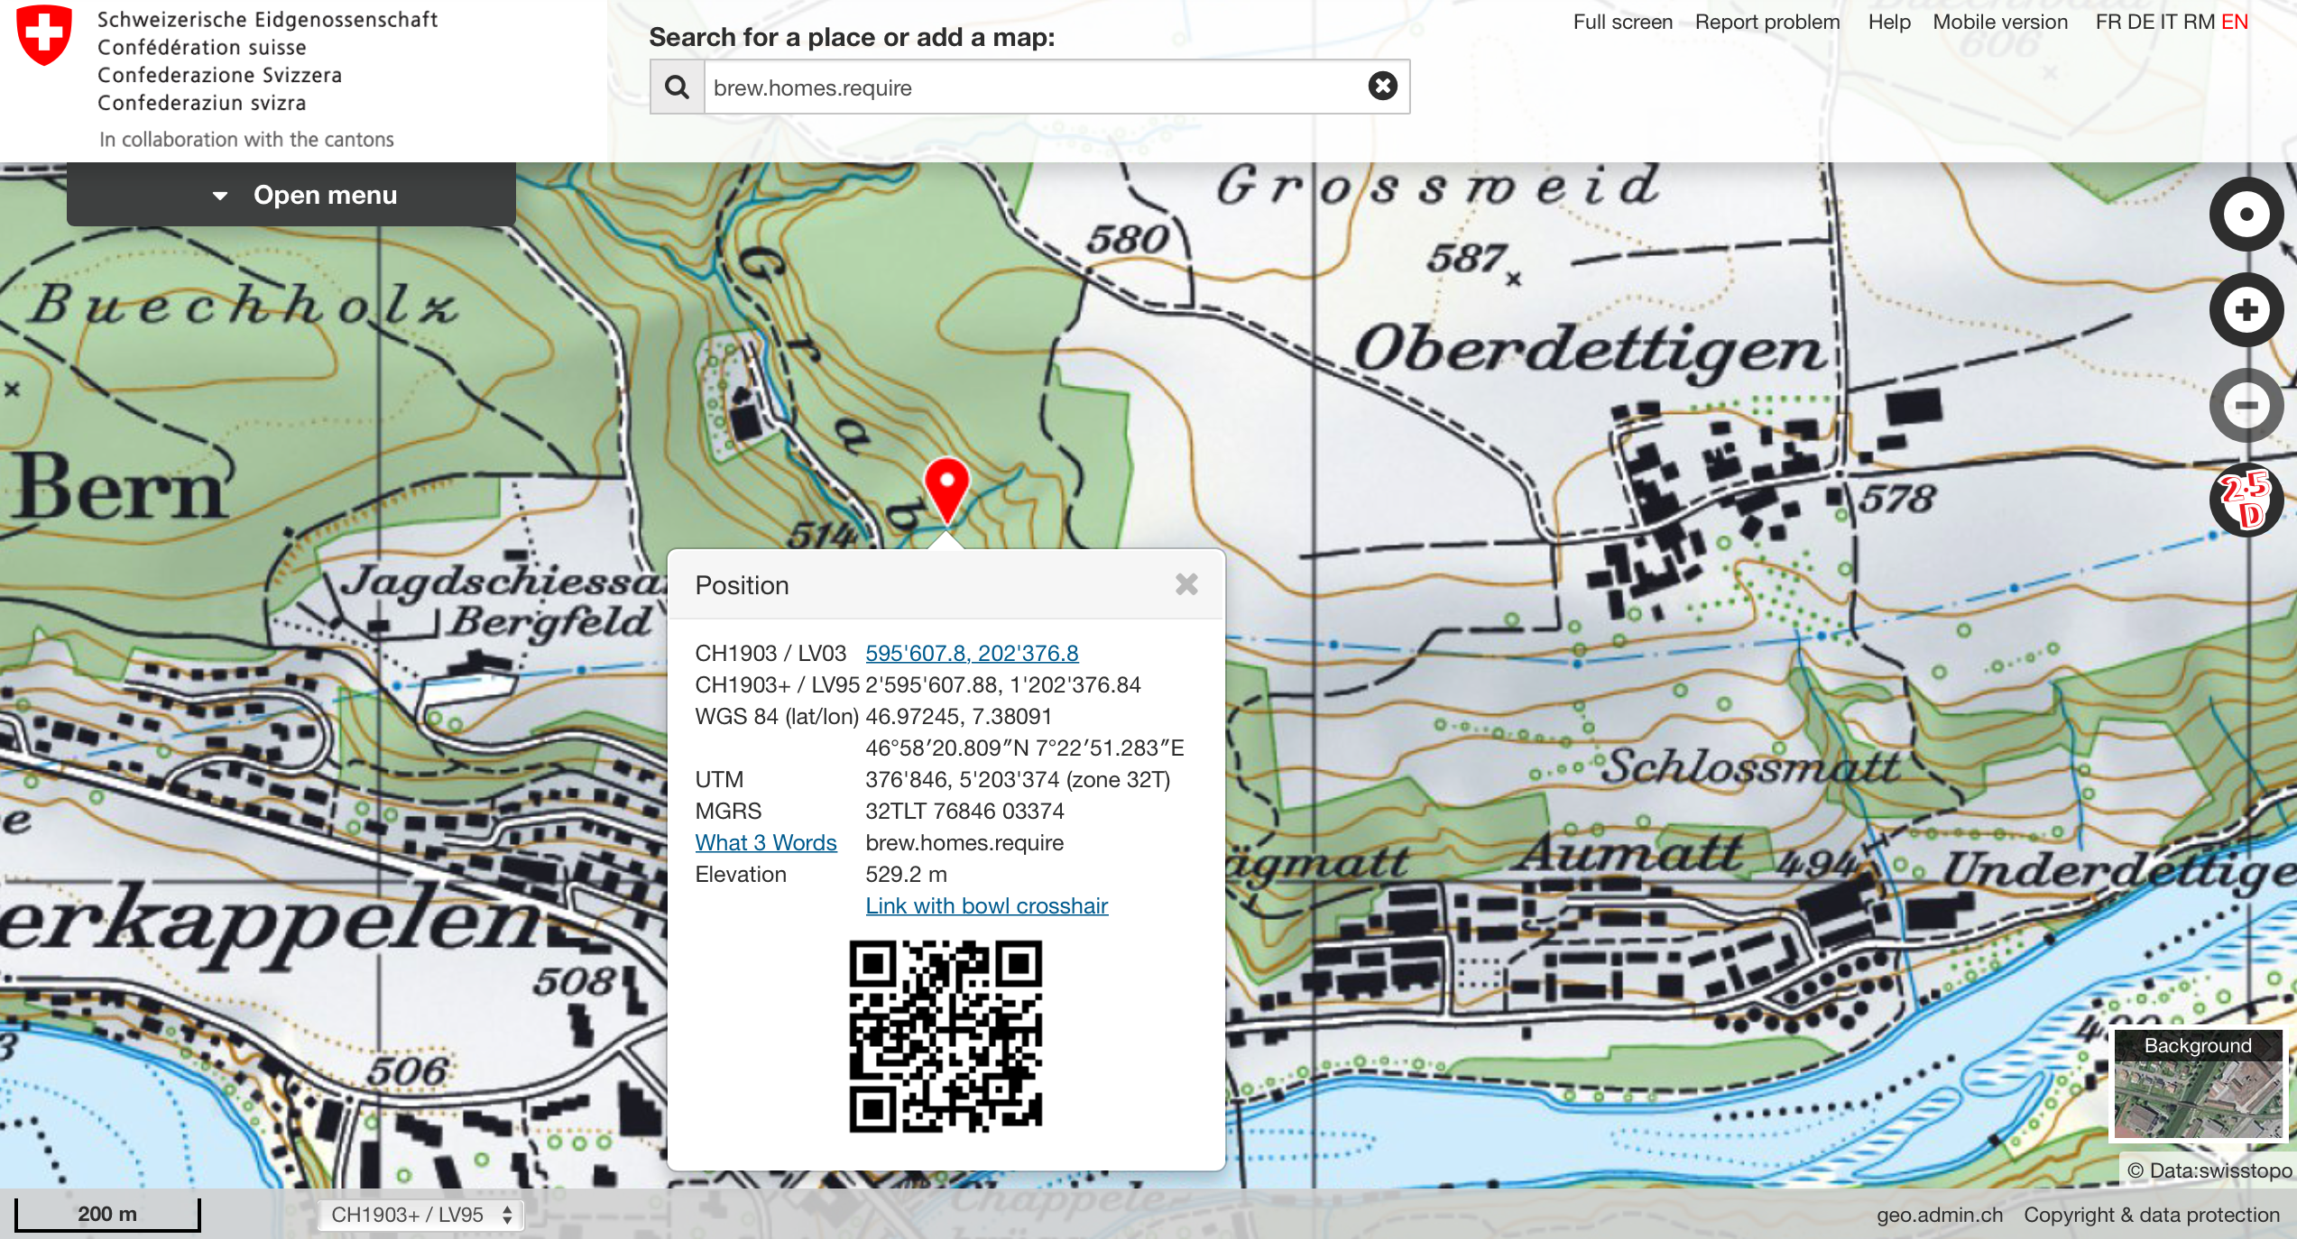Open the Help page
This screenshot has width=2297, height=1239.
click(x=1889, y=22)
